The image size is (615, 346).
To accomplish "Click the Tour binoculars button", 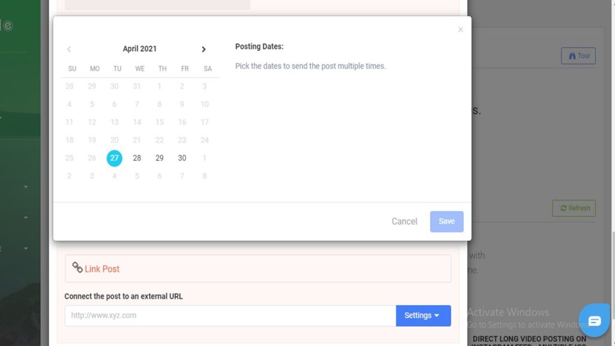I will tap(578, 56).
